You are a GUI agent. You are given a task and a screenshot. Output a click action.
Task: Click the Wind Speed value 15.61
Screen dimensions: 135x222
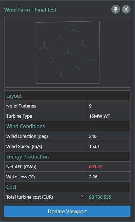[94, 146]
